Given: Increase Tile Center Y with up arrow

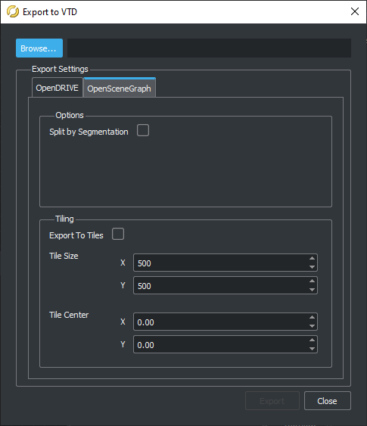Looking at the screenshot, I should pyautogui.click(x=312, y=340).
